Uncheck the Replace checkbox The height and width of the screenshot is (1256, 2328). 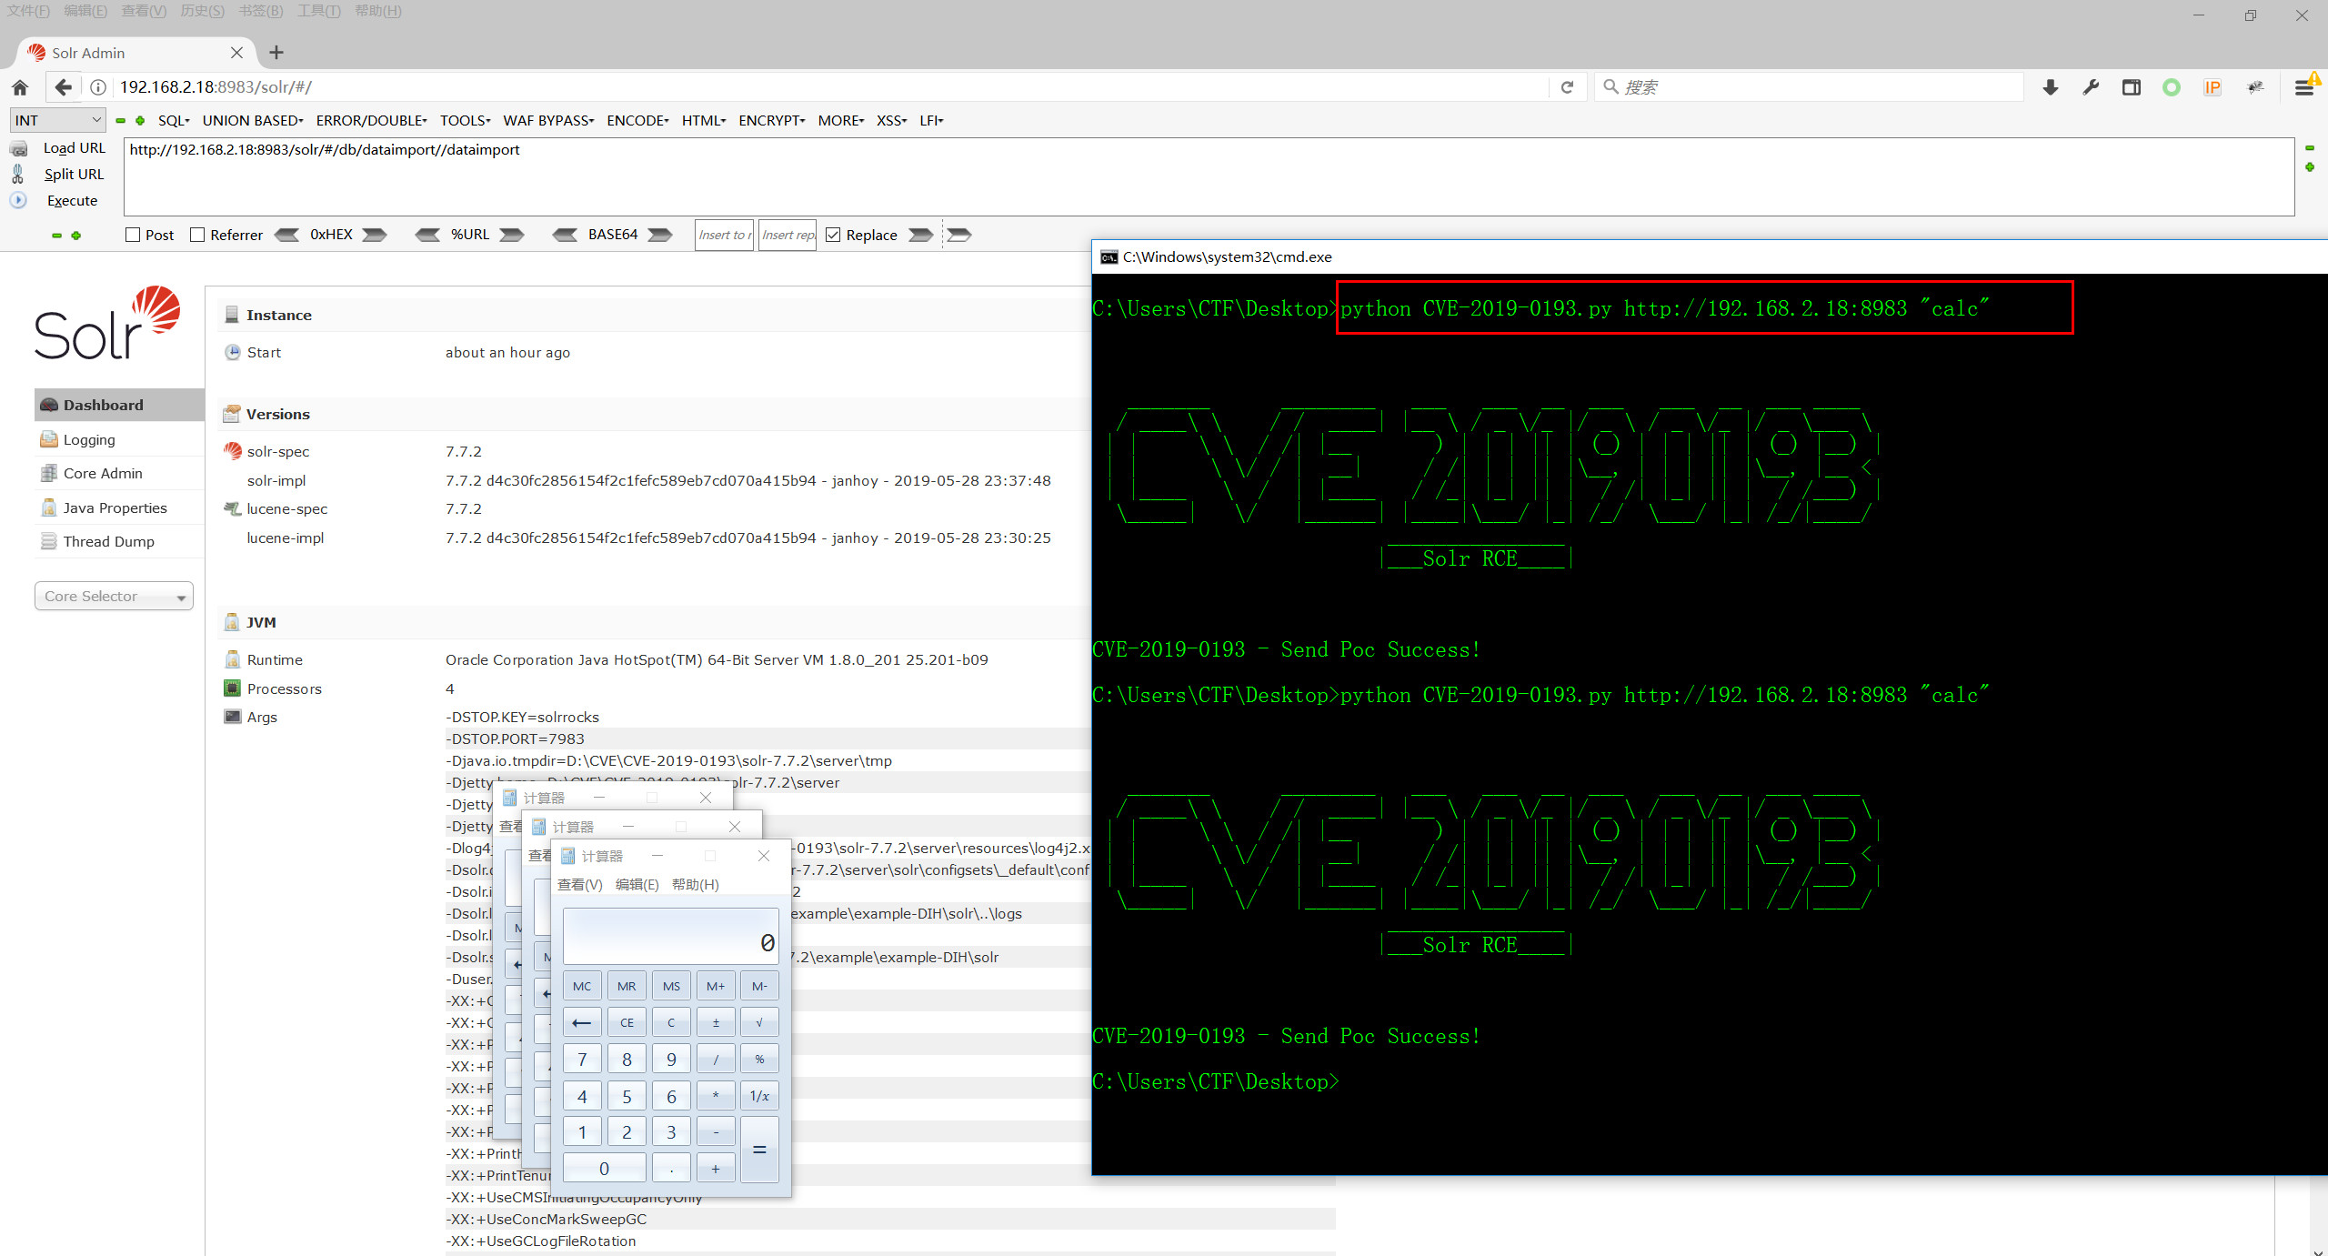833,235
